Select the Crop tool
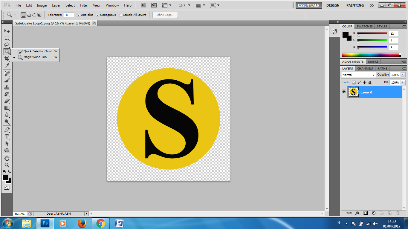Screen dimensions: 408x229 pyautogui.click(x=7, y=58)
